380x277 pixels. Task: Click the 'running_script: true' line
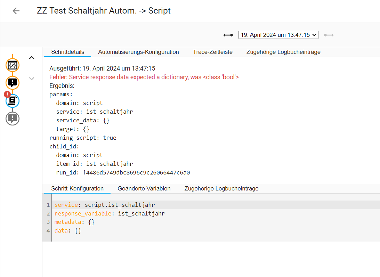[x=83, y=138]
